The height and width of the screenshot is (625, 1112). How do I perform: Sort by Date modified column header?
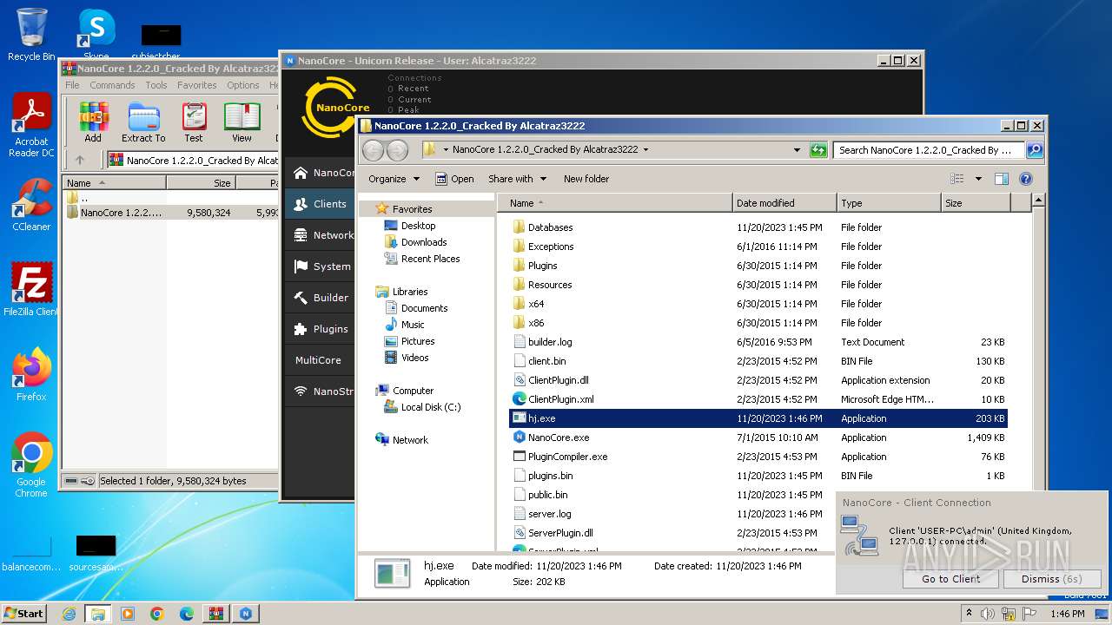(784, 203)
